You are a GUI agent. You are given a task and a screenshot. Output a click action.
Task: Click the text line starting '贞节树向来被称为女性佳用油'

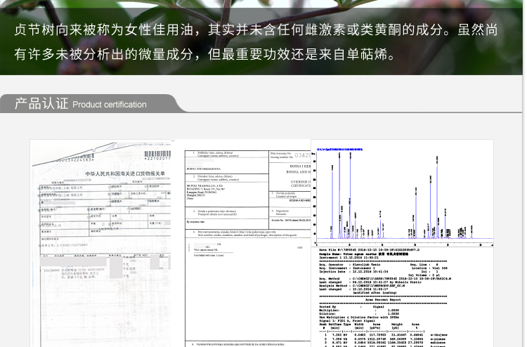click(x=256, y=30)
